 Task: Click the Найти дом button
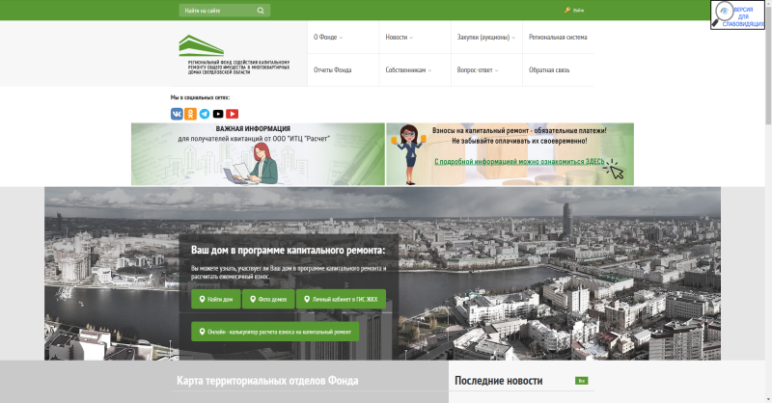click(215, 299)
